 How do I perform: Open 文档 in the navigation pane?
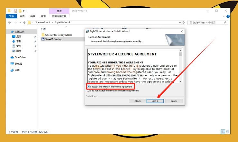pyautogui.click(x=19, y=46)
